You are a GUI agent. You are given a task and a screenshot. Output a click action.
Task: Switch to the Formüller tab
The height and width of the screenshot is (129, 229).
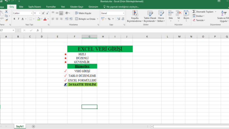51,7
